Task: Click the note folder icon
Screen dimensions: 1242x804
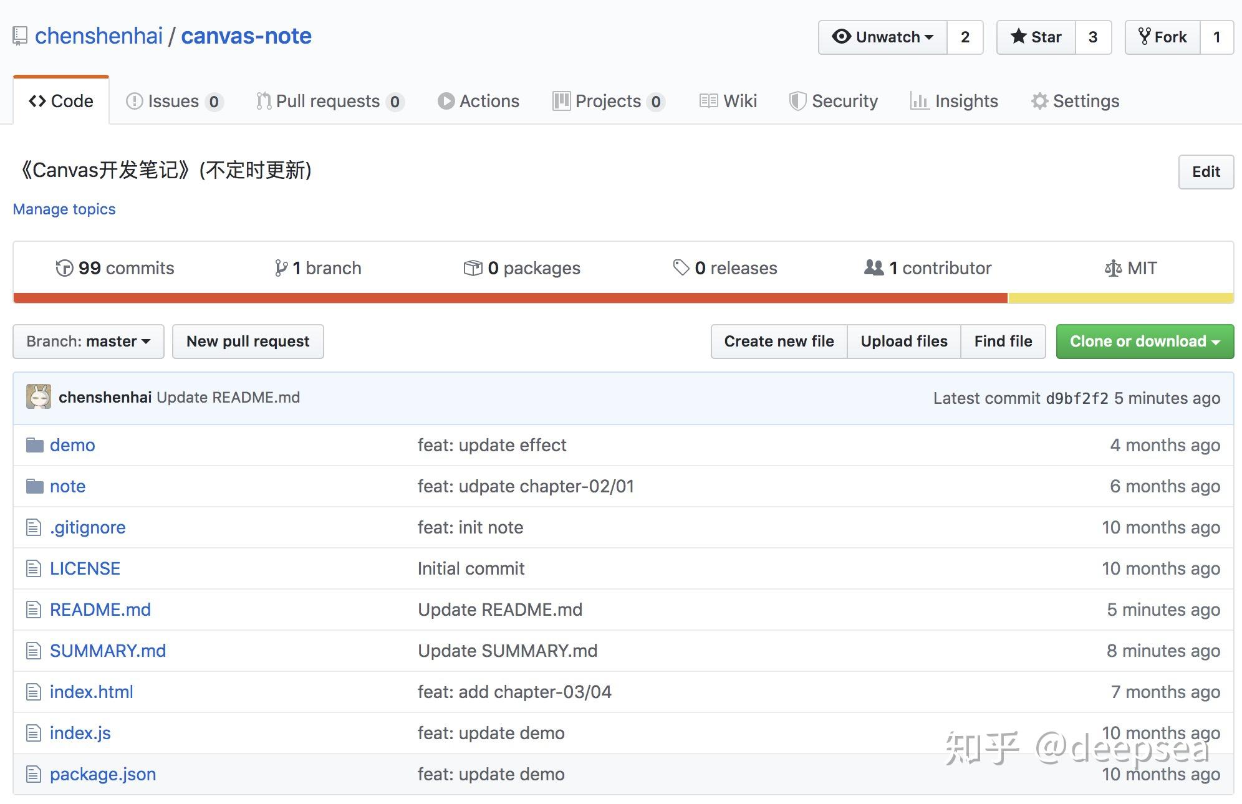Action: [x=35, y=486]
